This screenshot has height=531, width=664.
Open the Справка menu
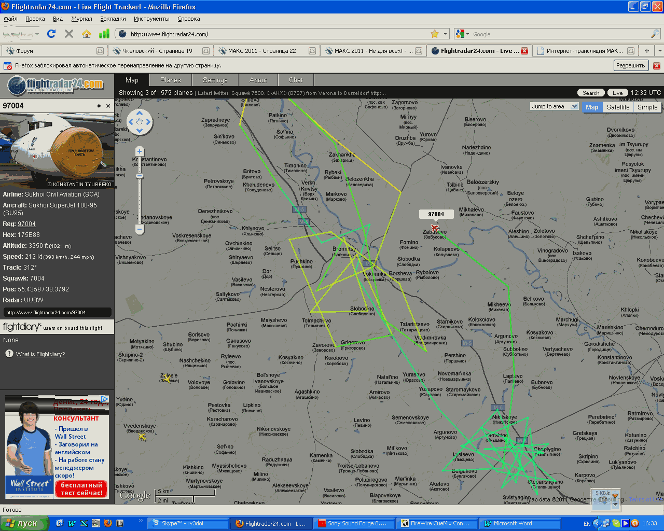tap(189, 19)
